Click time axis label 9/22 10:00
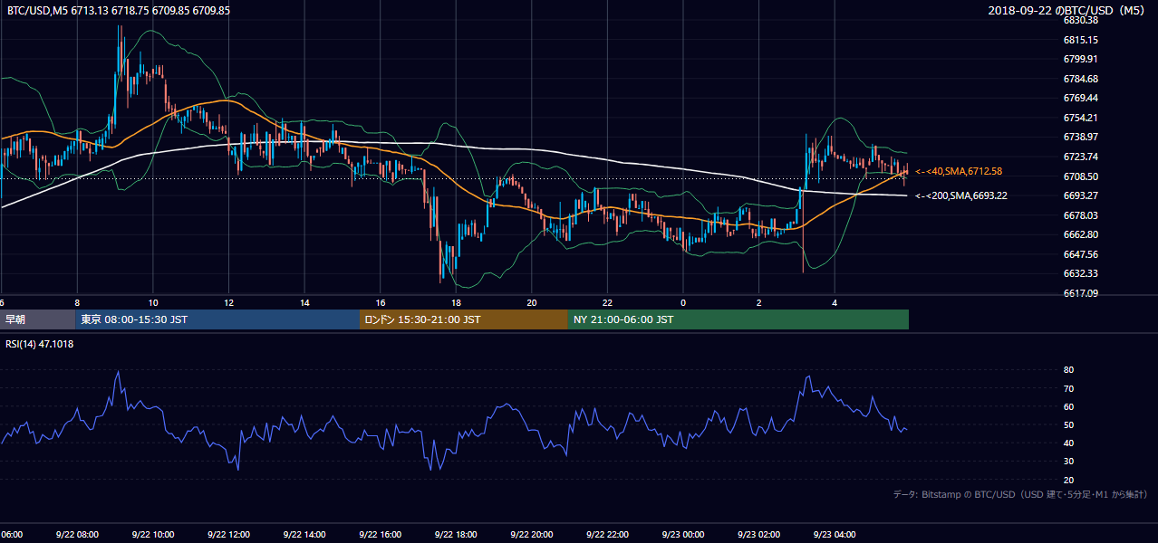Screen dimensions: 1158x543 click(151, 535)
